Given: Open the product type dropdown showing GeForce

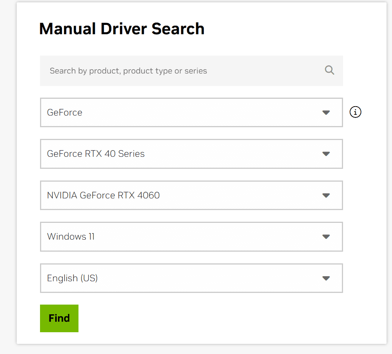Looking at the screenshot, I should 191,112.
